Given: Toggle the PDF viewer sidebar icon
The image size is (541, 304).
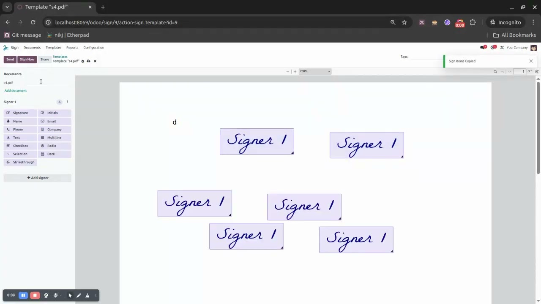Looking at the screenshot, I should (537, 71).
